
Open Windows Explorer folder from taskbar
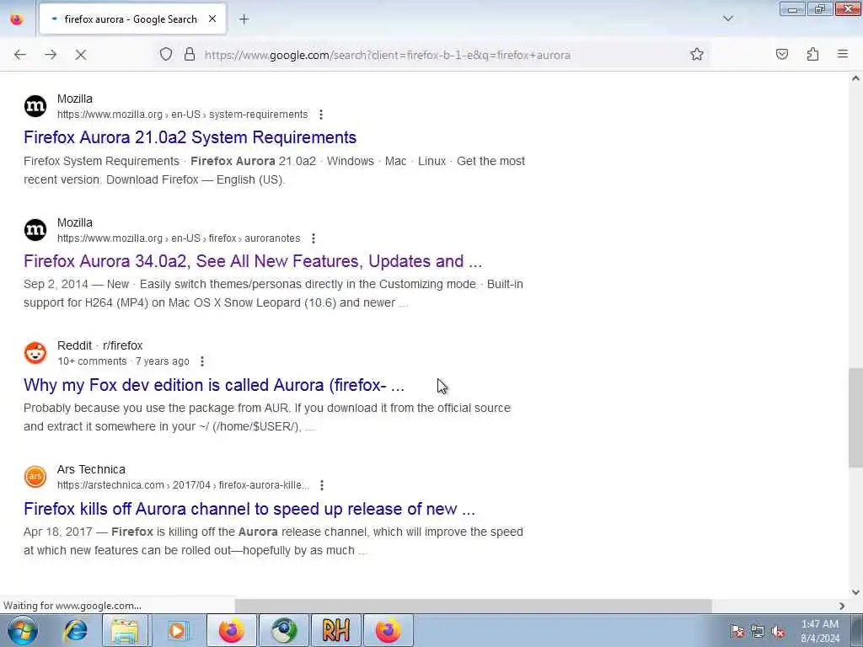pyautogui.click(x=125, y=630)
